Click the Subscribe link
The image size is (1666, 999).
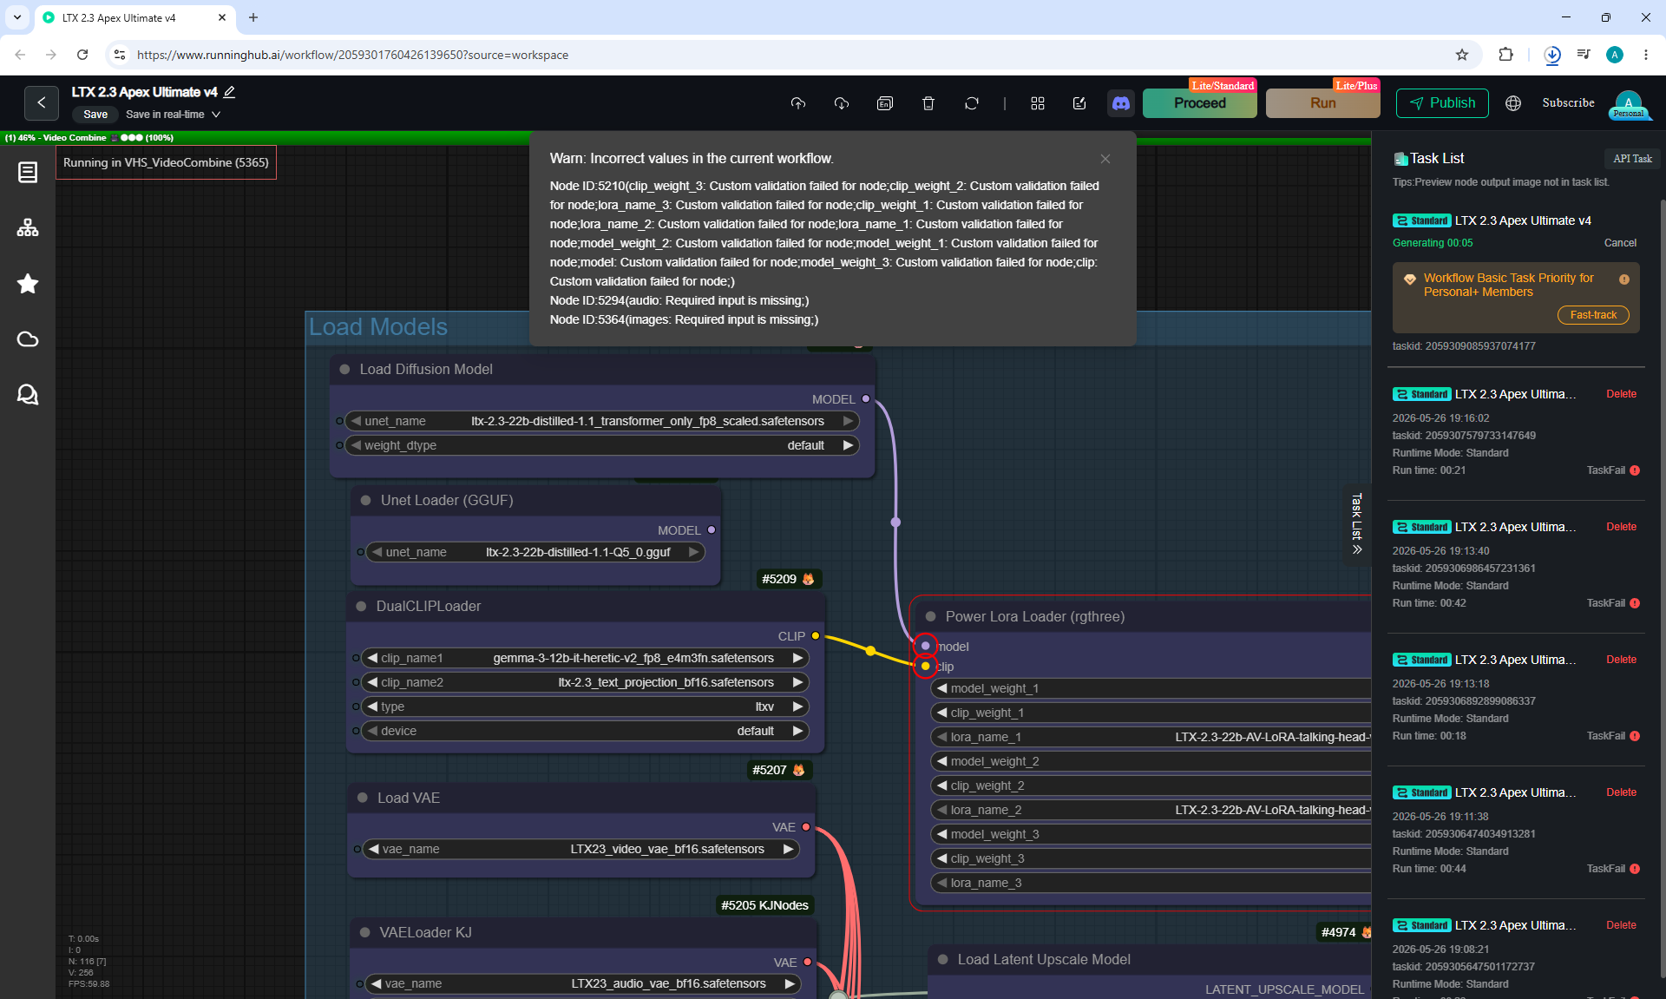tap(1568, 103)
